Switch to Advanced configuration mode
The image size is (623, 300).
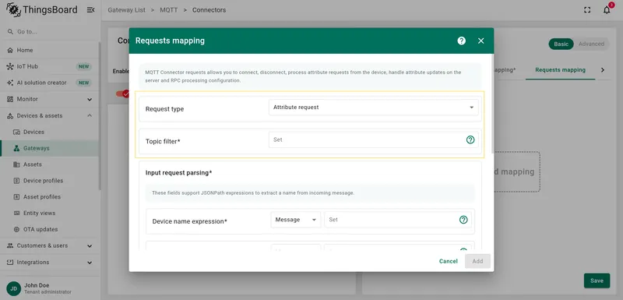pos(591,44)
